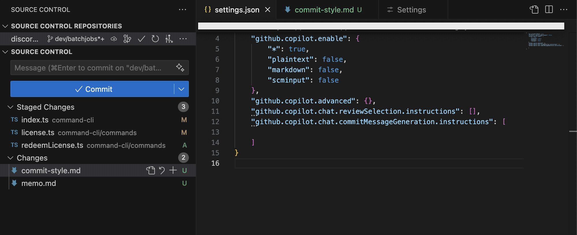The height and width of the screenshot is (235, 577).
Task: Collapse the Changes group
Action: (x=10, y=158)
